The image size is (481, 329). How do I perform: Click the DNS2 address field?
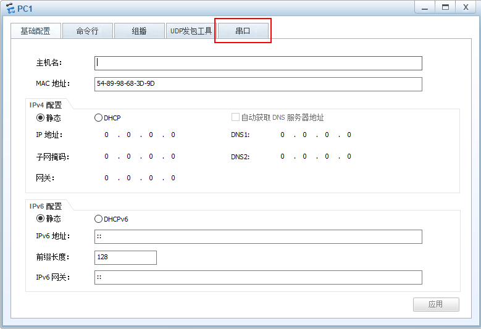coord(316,157)
